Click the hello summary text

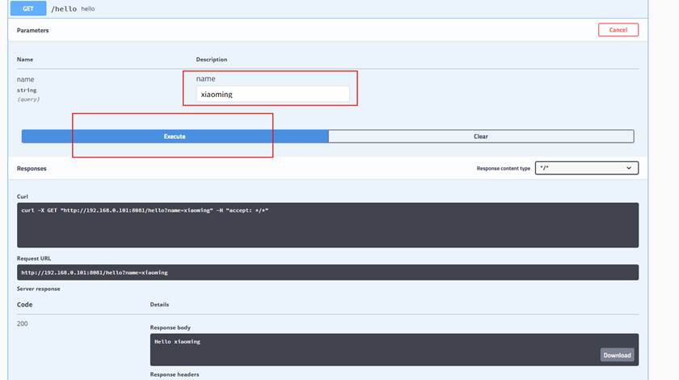[x=88, y=9]
